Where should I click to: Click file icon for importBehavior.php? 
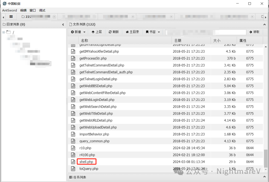(x=73, y=134)
